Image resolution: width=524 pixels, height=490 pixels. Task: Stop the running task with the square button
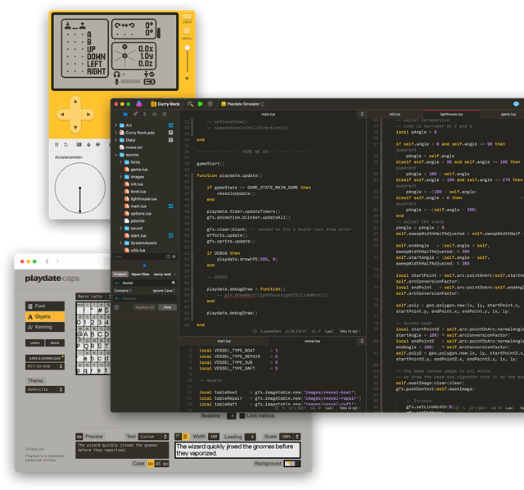coord(210,104)
